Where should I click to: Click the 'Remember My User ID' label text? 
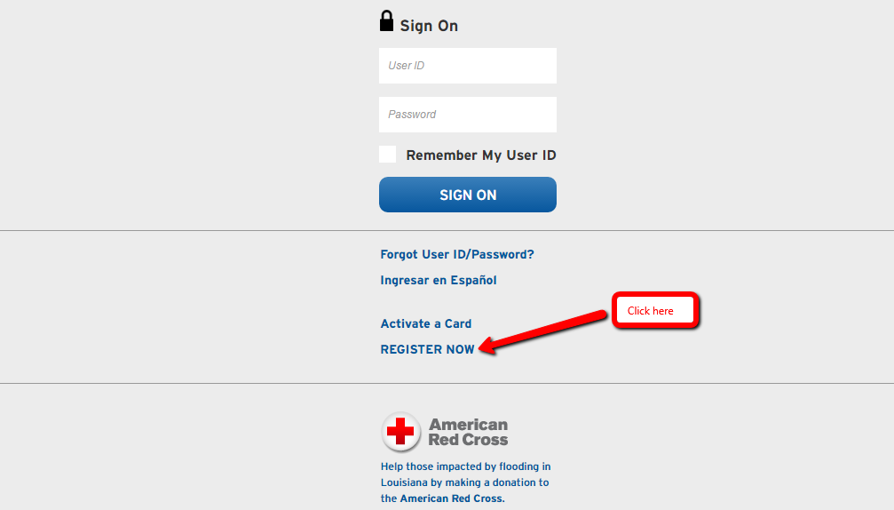(x=481, y=155)
